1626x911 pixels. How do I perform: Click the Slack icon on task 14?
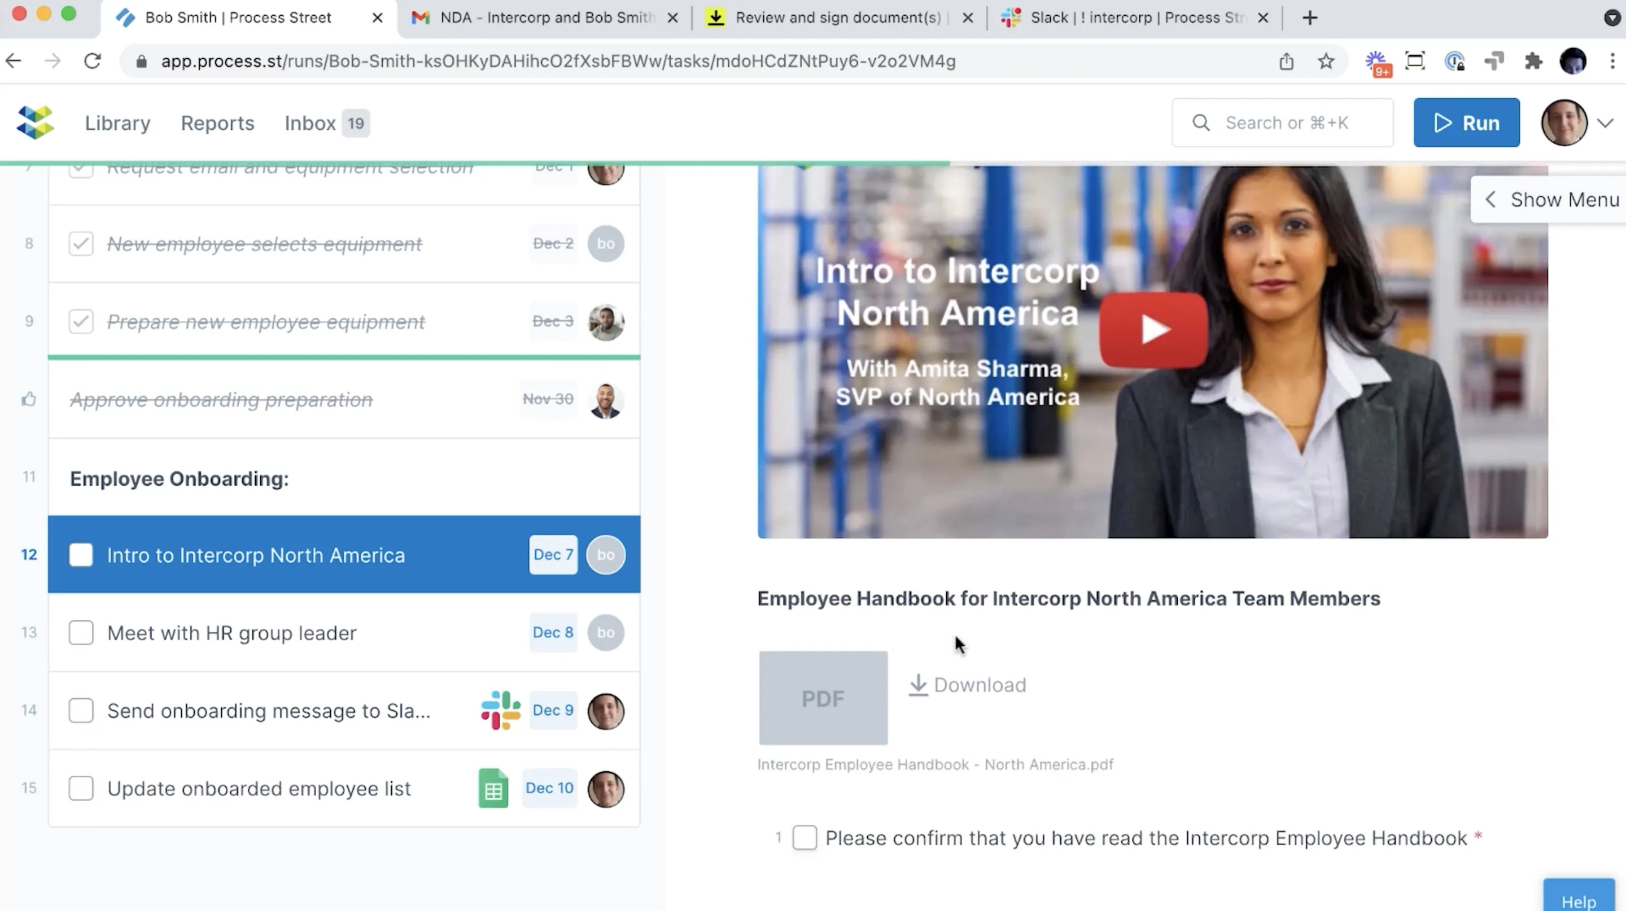pyautogui.click(x=501, y=711)
